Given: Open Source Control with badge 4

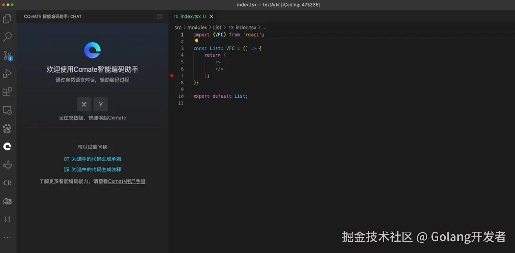Looking at the screenshot, I should (7, 55).
